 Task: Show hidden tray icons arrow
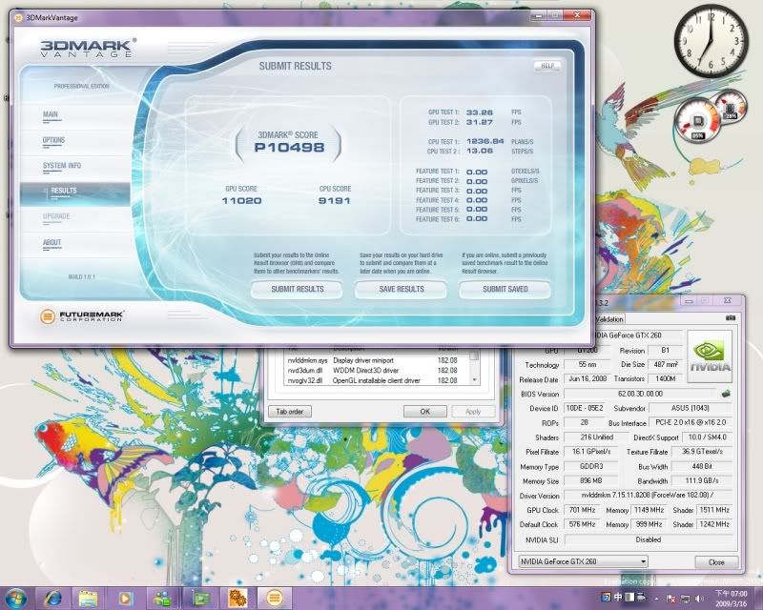(x=656, y=599)
